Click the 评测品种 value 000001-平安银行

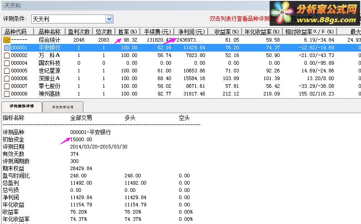click(91, 132)
